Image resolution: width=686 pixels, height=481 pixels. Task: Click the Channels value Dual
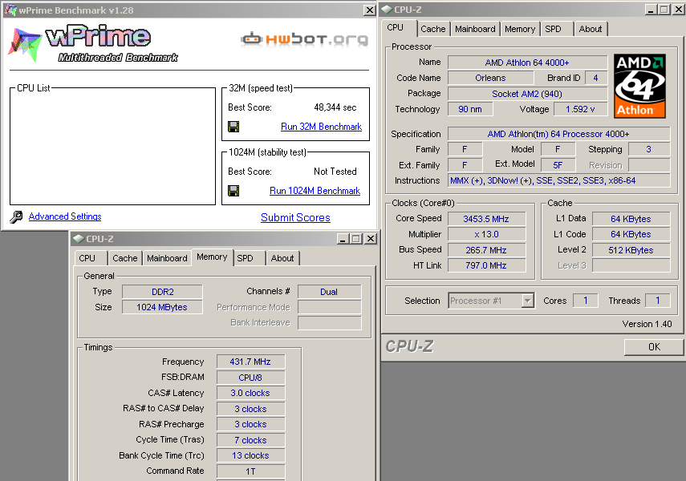[x=330, y=292]
